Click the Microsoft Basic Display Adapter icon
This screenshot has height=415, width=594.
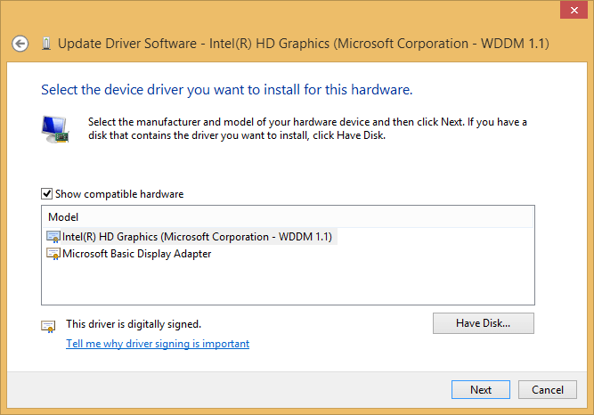53,254
